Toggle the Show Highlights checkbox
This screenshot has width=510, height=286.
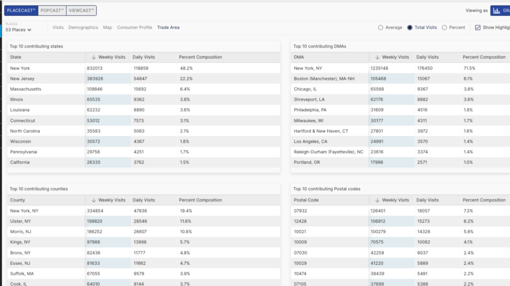pos(478,28)
